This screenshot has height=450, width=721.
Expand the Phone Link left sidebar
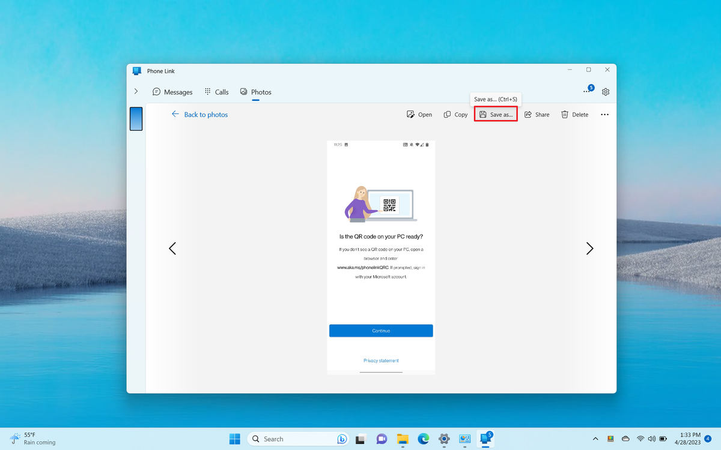tap(136, 91)
